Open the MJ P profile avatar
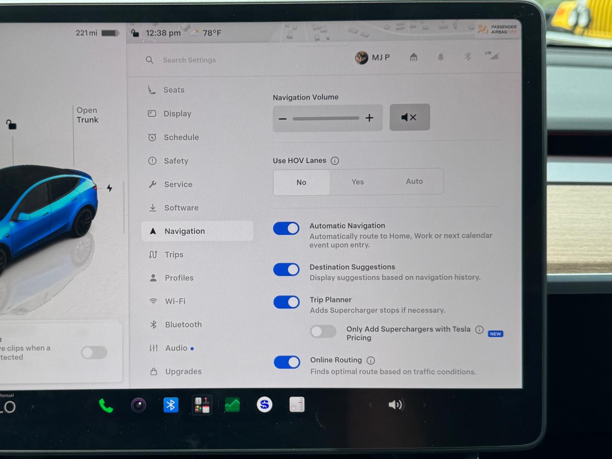 tap(361, 58)
